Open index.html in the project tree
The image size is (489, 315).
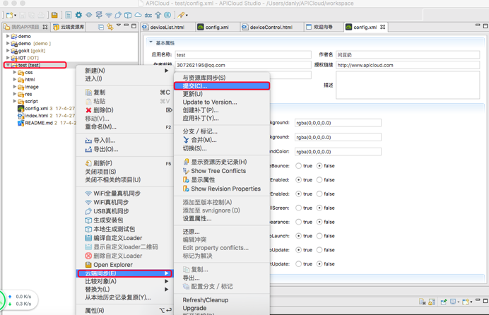tap(36, 116)
